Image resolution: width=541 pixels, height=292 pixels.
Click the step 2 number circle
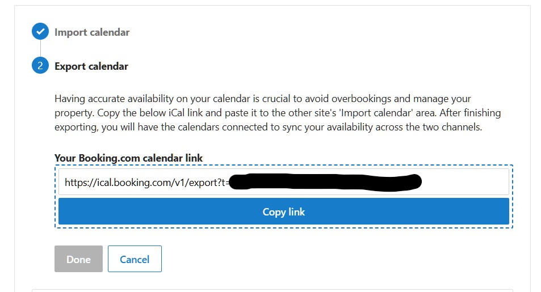pyautogui.click(x=40, y=66)
